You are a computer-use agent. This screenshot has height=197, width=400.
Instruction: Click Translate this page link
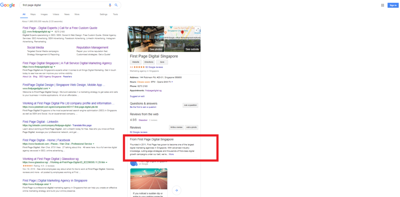point(82,125)
